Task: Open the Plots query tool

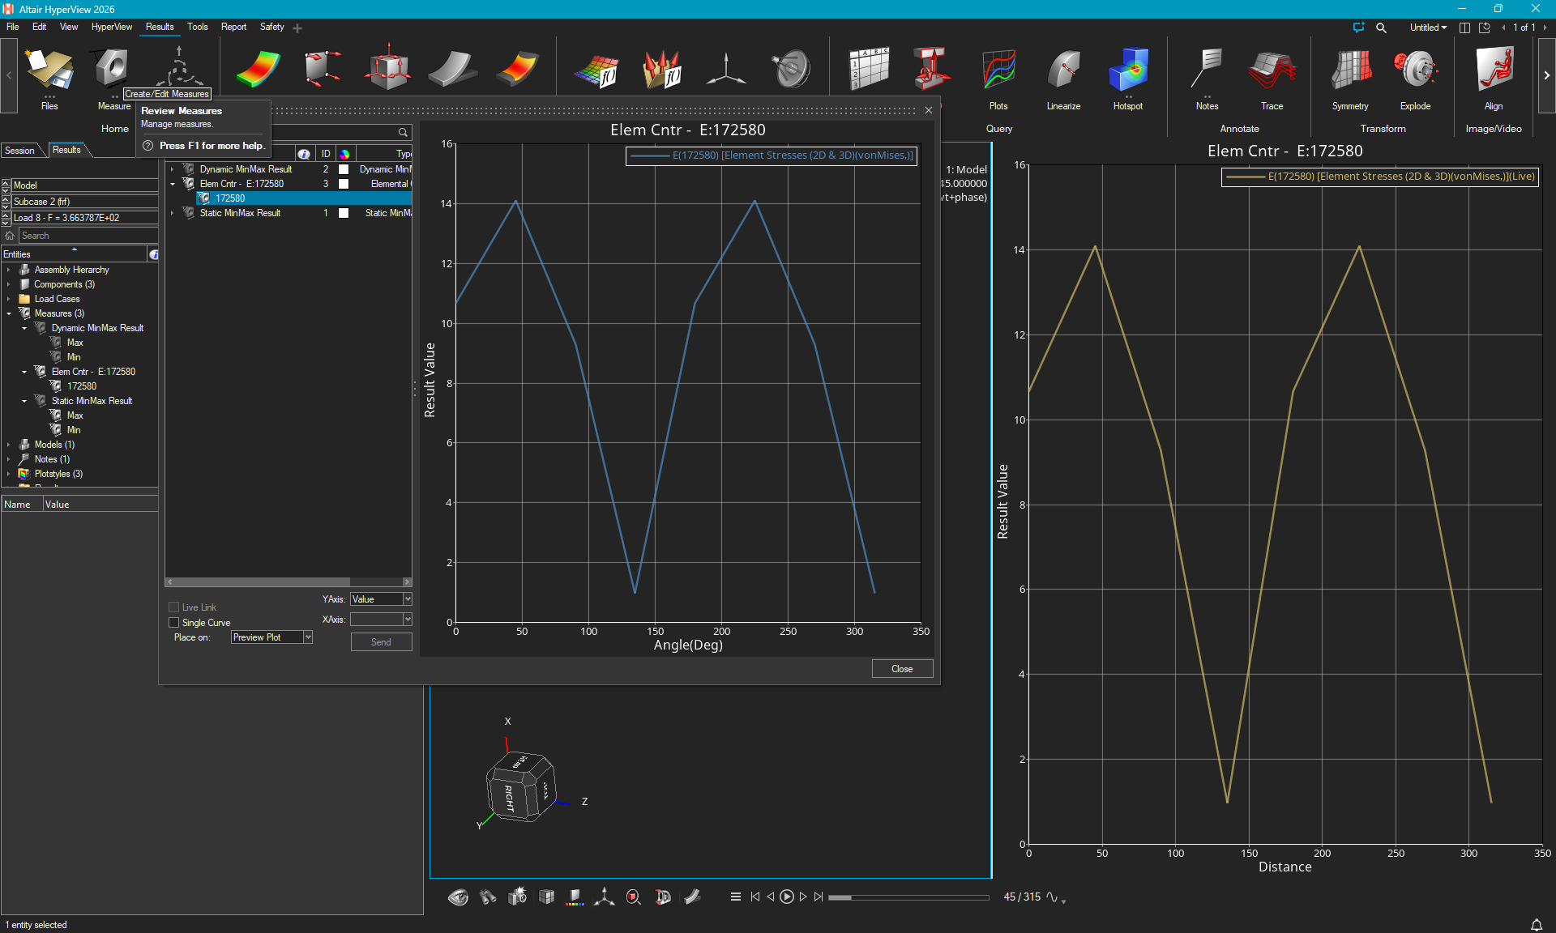Action: [x=998, y=78]
